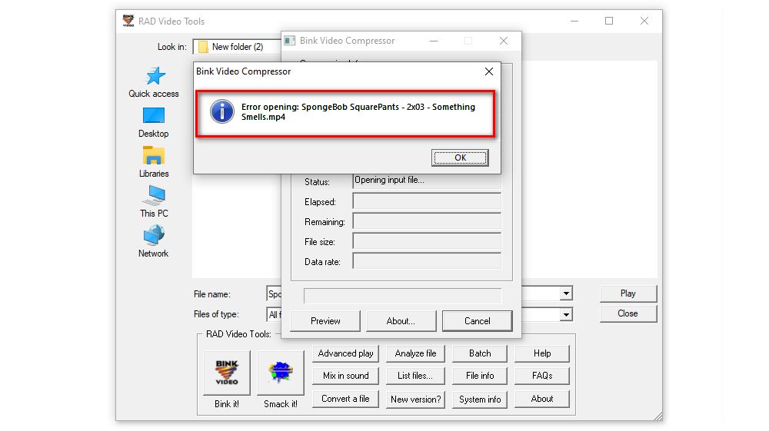
Task: Click the Close button in RAD Video Tools
Action: (628, 313)
